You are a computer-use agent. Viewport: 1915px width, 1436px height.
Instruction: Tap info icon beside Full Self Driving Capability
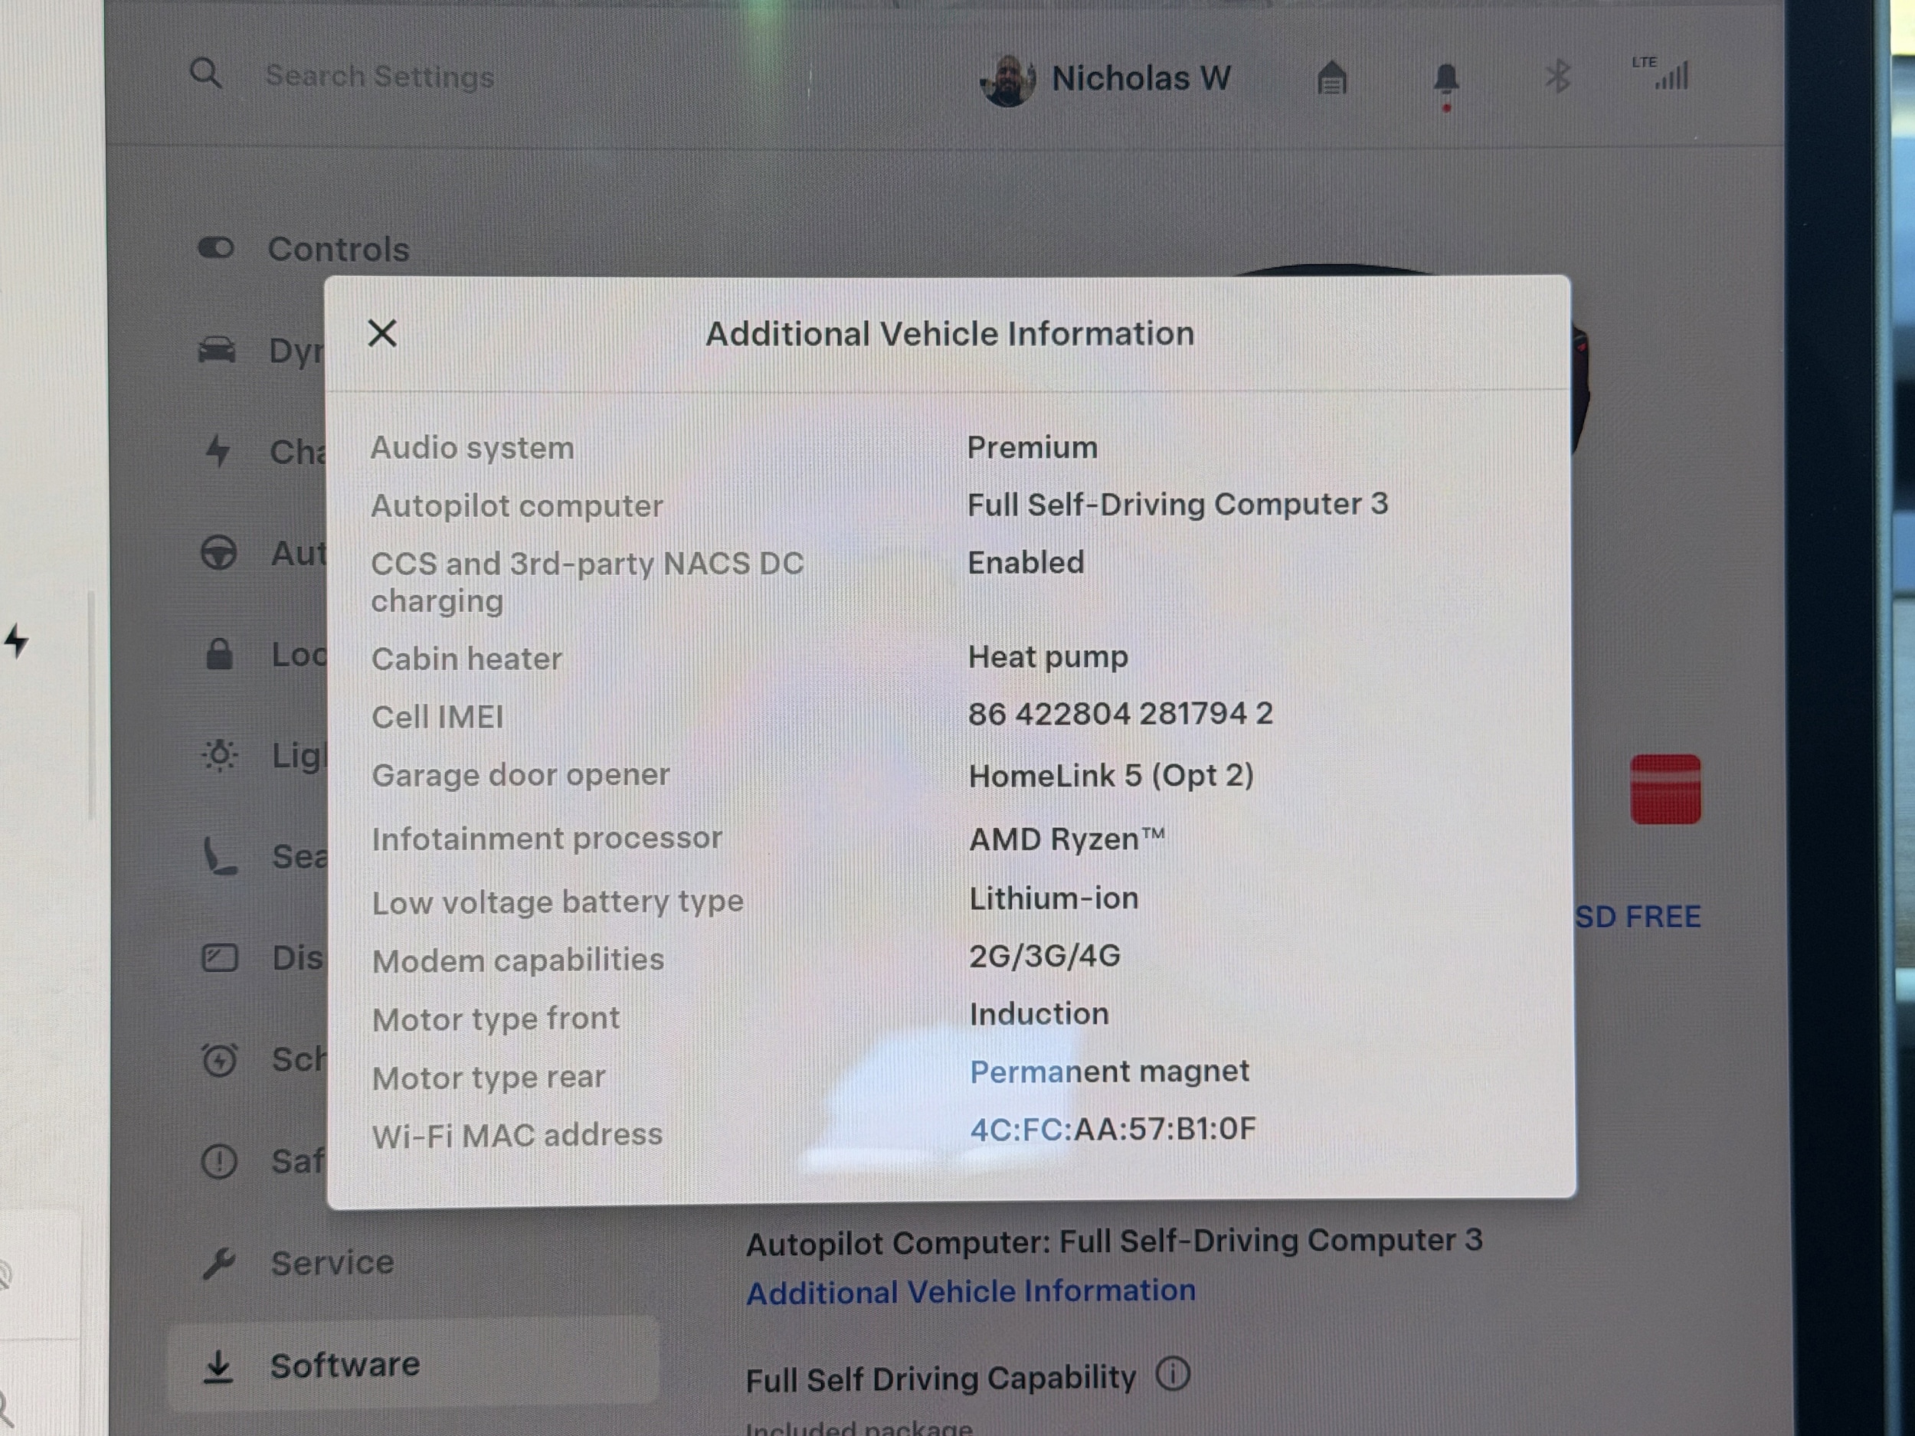(x=1173, y=1374)
